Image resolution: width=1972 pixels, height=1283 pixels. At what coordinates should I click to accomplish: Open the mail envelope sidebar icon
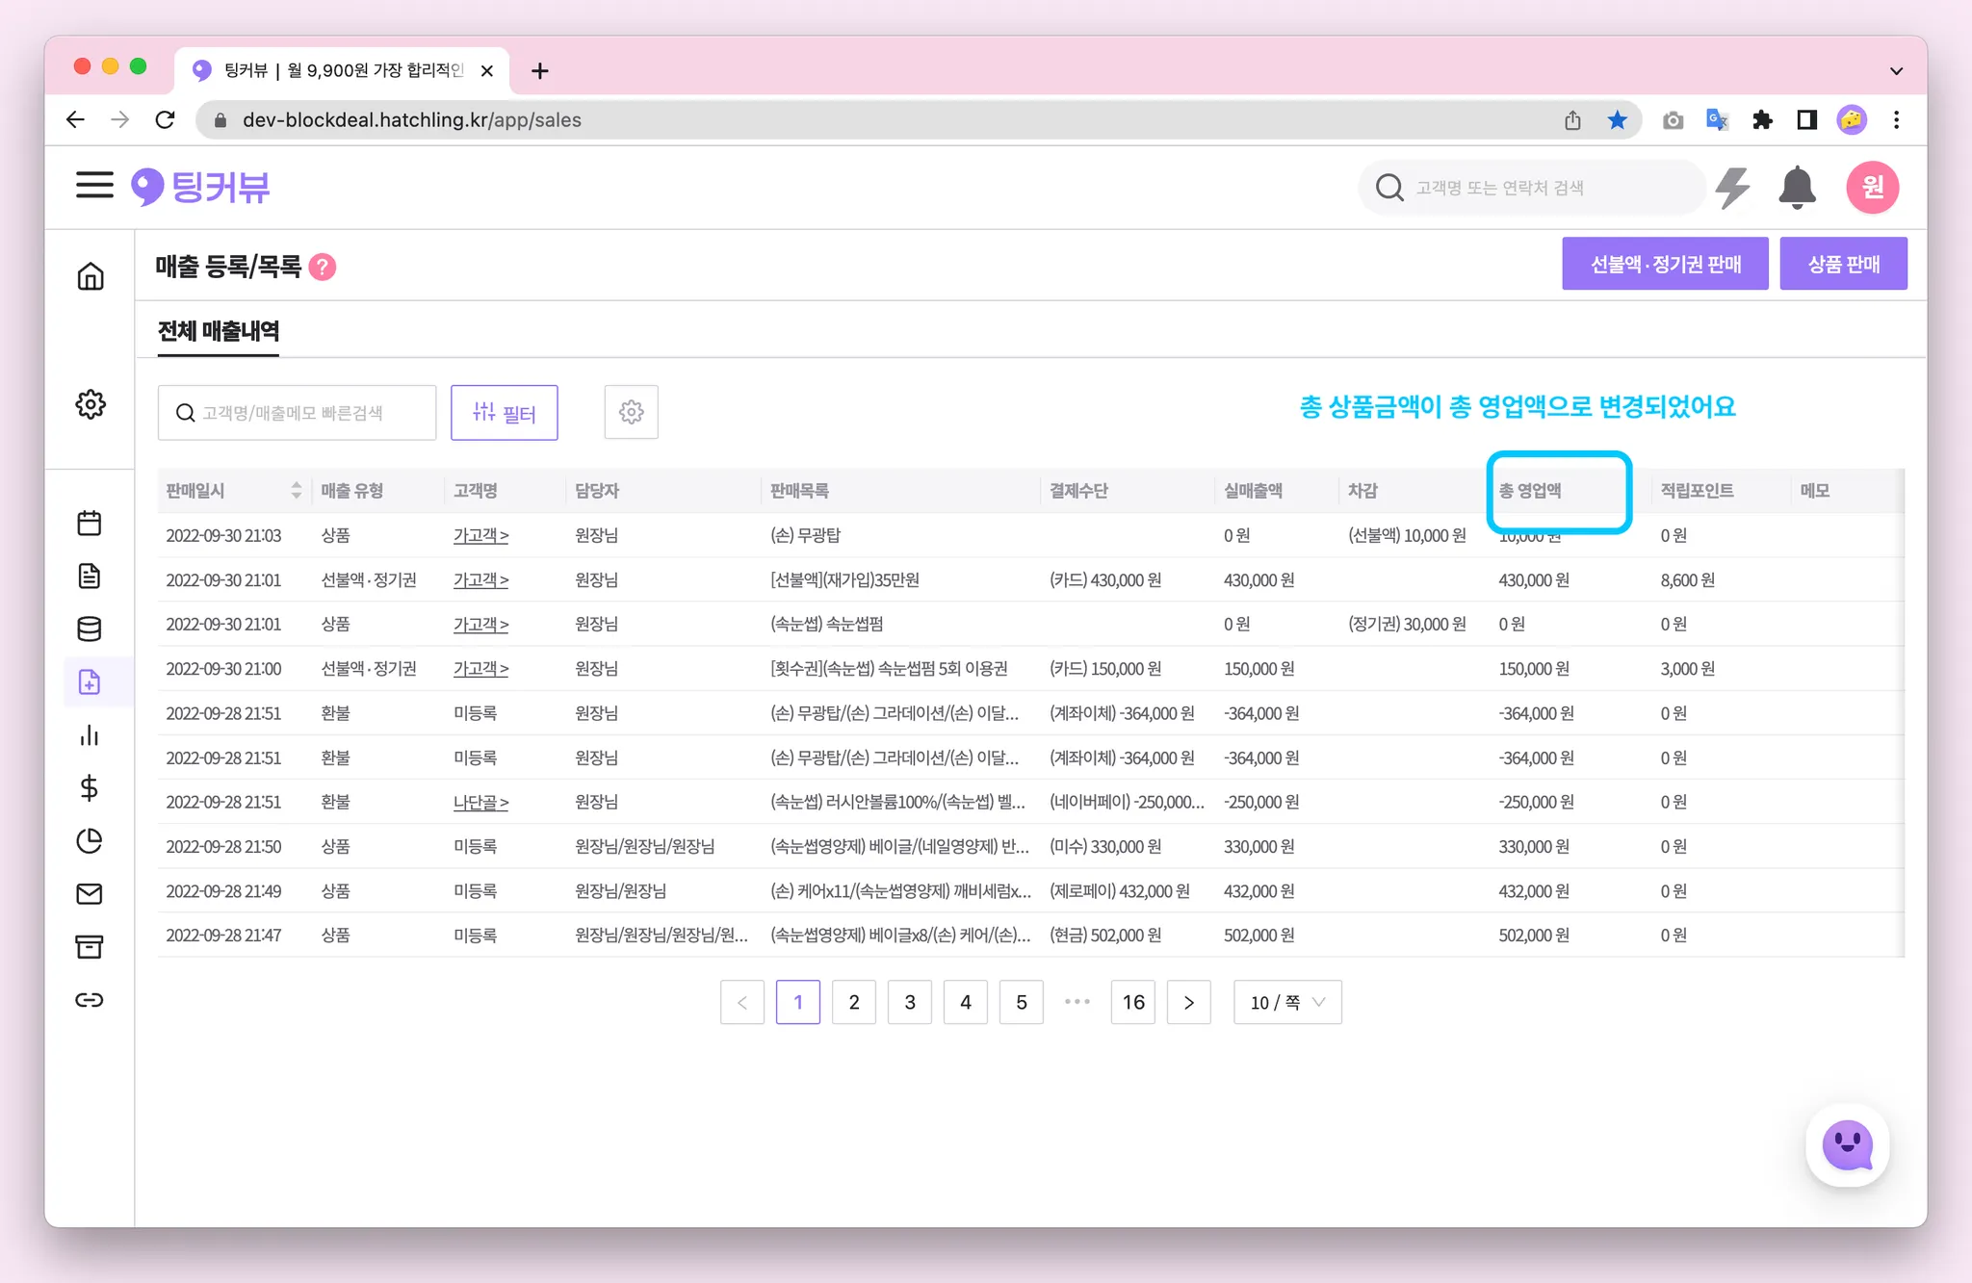pos(90,894)
